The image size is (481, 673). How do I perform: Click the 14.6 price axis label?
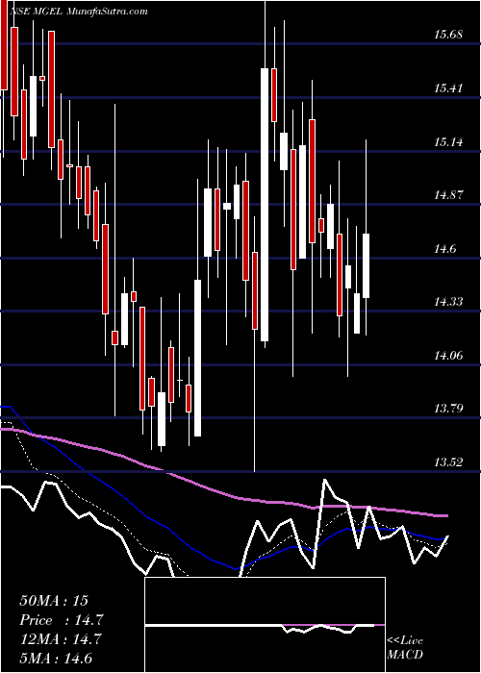click(x=444, y=249)
